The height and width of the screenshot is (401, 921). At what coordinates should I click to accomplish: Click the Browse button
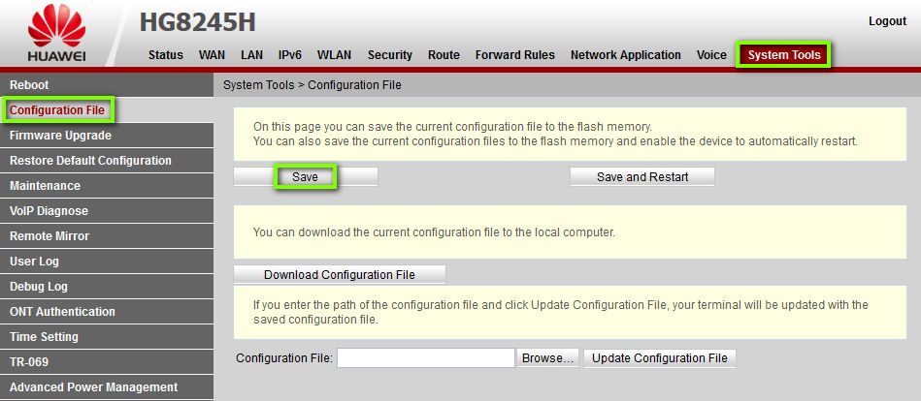click(x=549, y=358)
